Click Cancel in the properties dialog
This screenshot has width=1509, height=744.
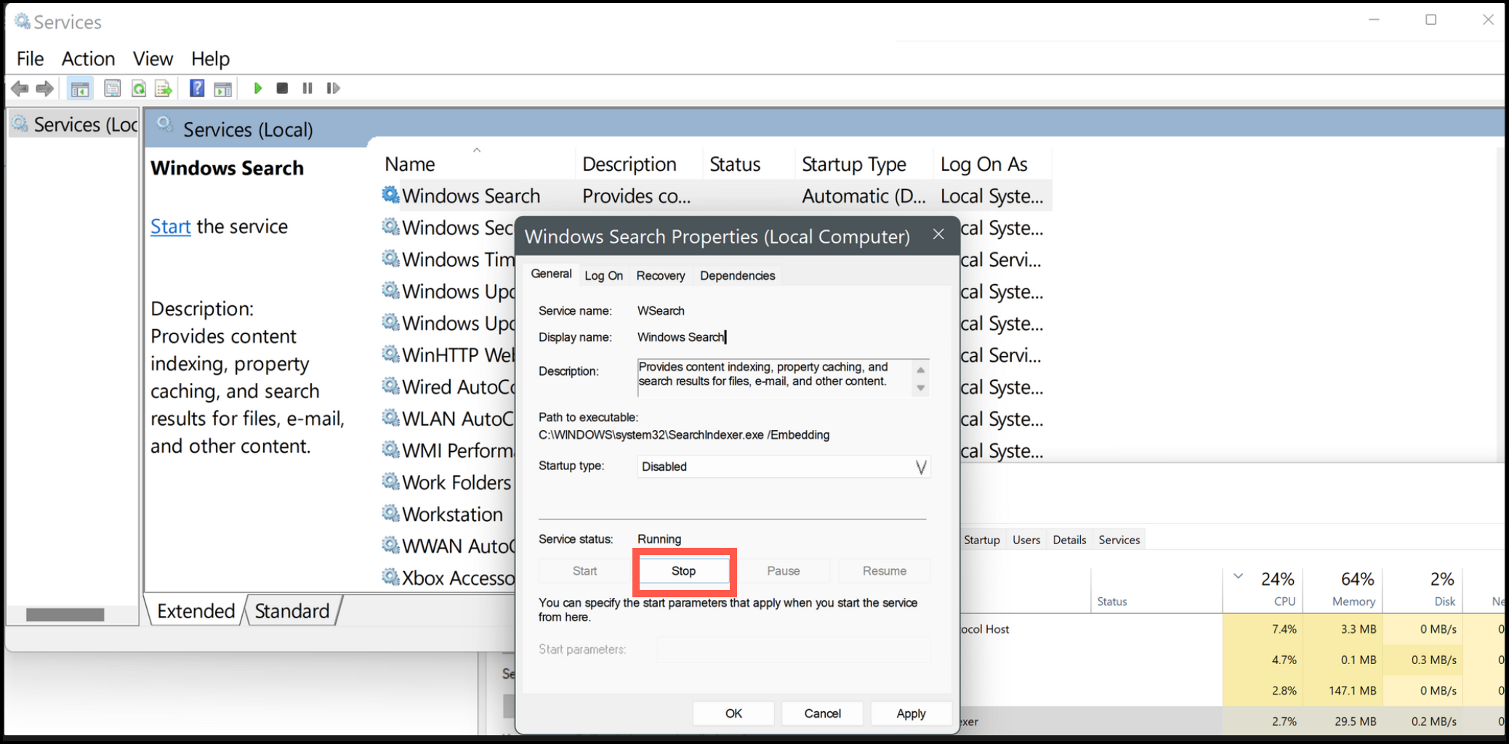click(822, 713)
